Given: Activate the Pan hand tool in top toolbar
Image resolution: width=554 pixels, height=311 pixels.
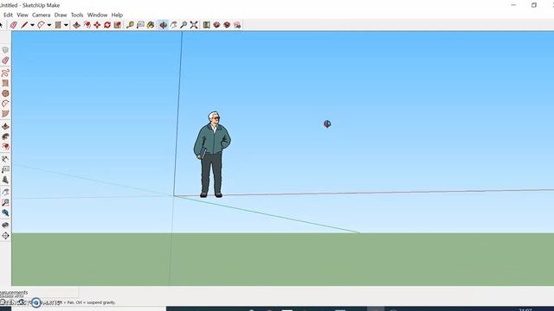Looking at the screenshot, I should [x=173, y=25].
